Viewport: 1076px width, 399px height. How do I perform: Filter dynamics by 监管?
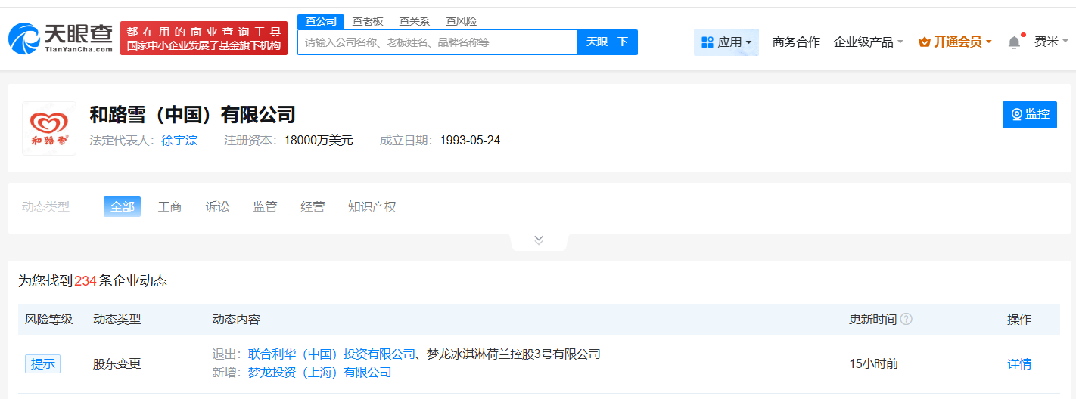tap(266, 206)
